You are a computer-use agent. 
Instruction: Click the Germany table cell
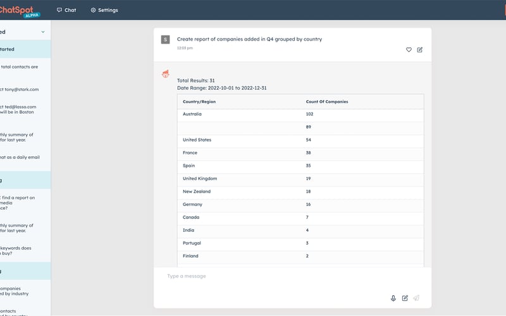click(x=192, y=204)
